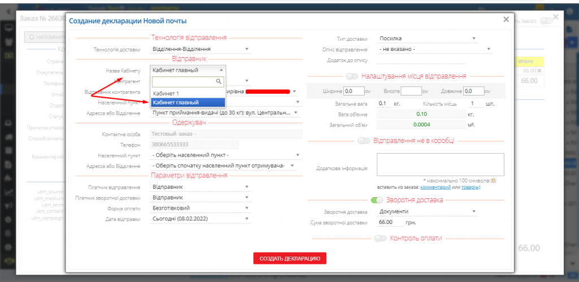Toggle Відправлення не в коробці switch
This screenshot has width=579, height=282.
(364, 141)
